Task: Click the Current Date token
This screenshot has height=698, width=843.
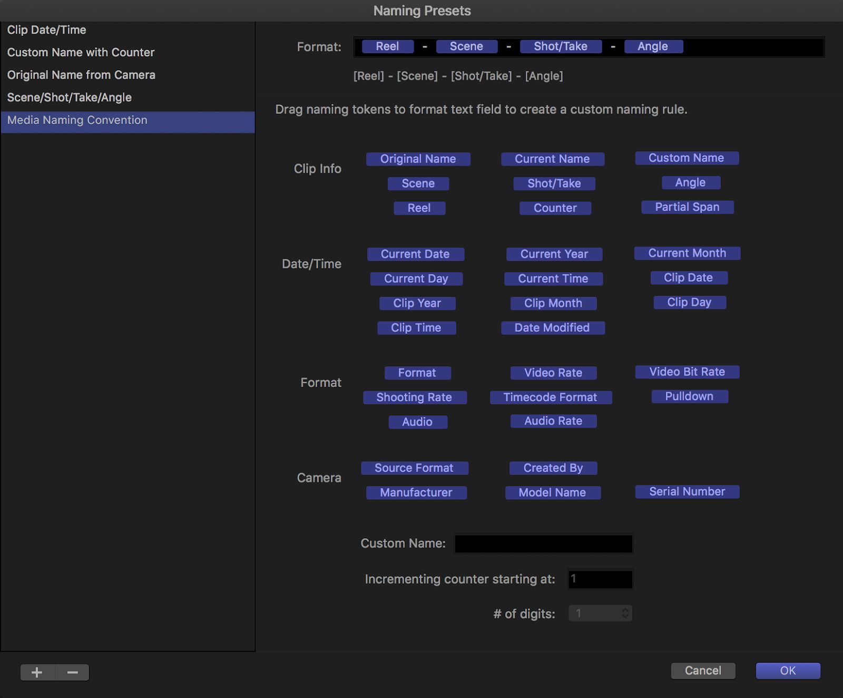Action: pos(415,254)
